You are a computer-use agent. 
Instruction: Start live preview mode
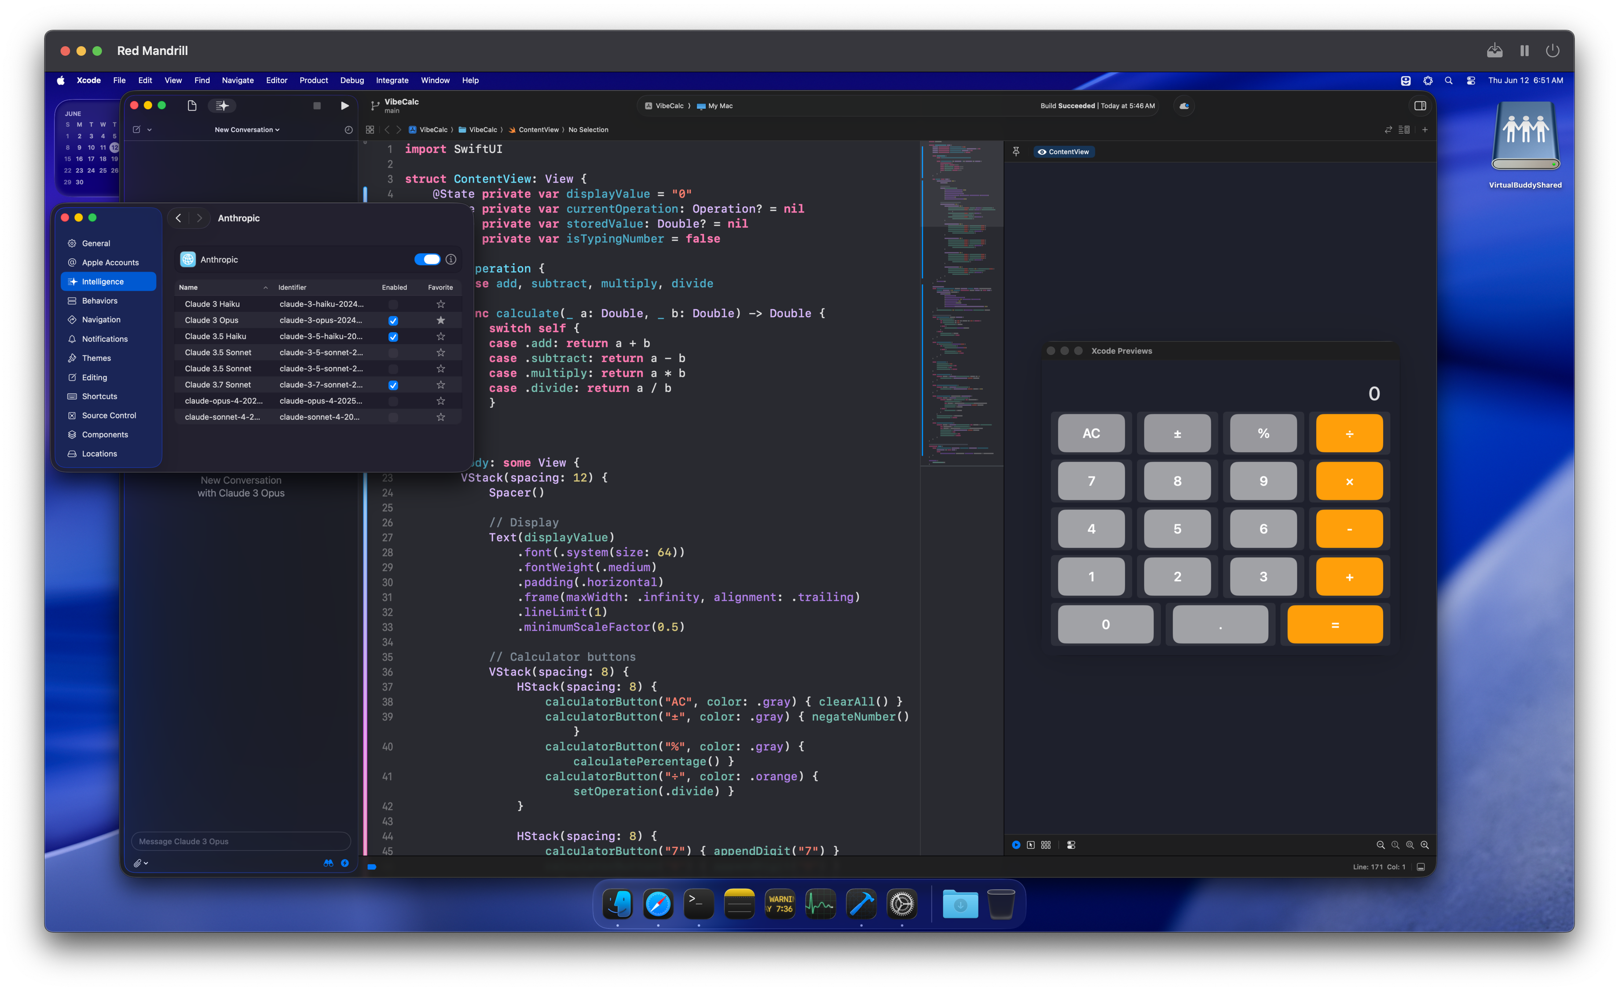click(x=1016, y=845)
